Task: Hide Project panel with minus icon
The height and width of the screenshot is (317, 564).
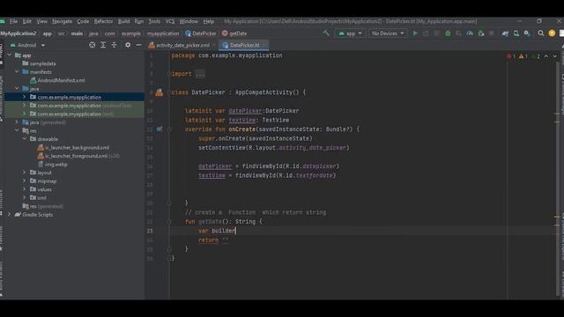Action: [x=138, y=45]
